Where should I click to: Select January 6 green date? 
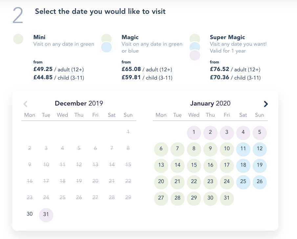pyautogui.click(x=161, y=149)
